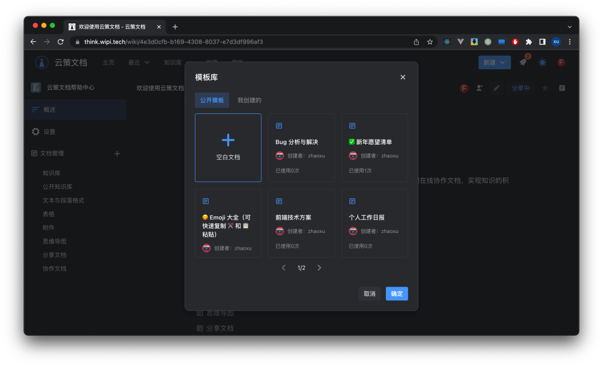Click the 云策文档 logo
The height and width of the screenshot is (367, 603).
click(61, 63)
